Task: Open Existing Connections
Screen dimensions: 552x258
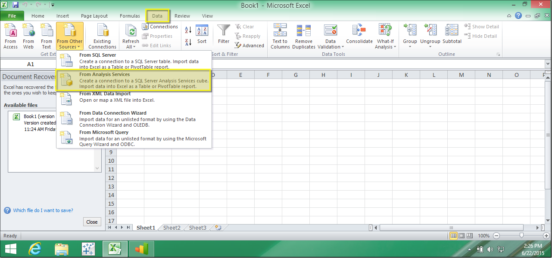Action: pyautogui.click(x=102, y=36)
